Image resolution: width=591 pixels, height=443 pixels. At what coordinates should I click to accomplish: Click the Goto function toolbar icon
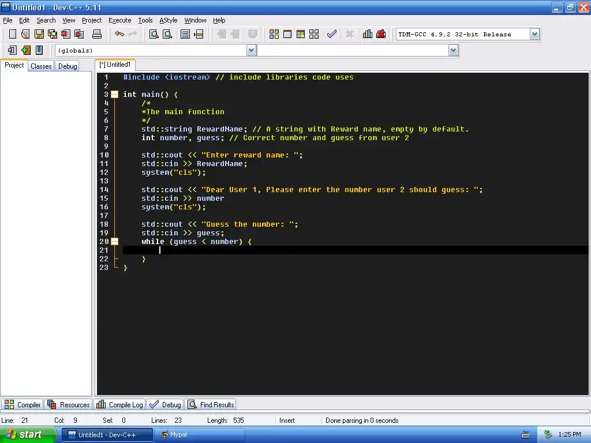coord(185,34)
